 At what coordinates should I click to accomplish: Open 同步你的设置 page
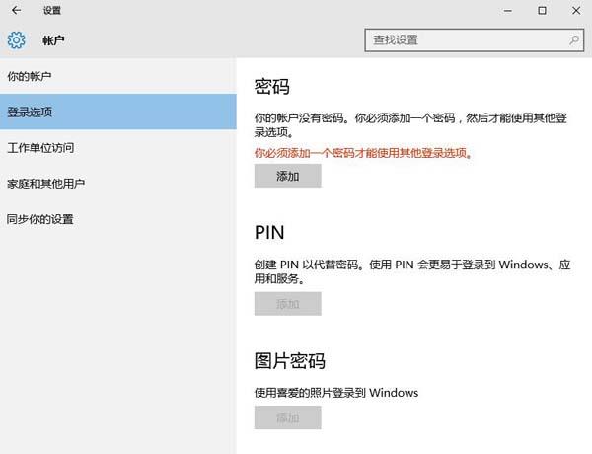pos(118,219)
